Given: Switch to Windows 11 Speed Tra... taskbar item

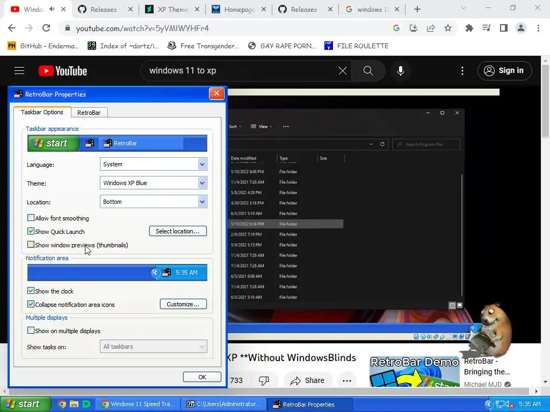Looking at the screenshot, I should pyautogui.click(x=137, y=404).
